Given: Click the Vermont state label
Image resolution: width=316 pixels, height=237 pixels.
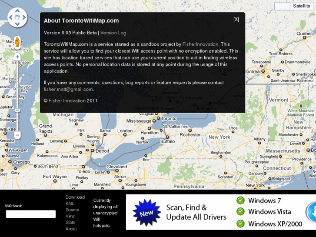Looking at the screenshot, I should [279, 100].
